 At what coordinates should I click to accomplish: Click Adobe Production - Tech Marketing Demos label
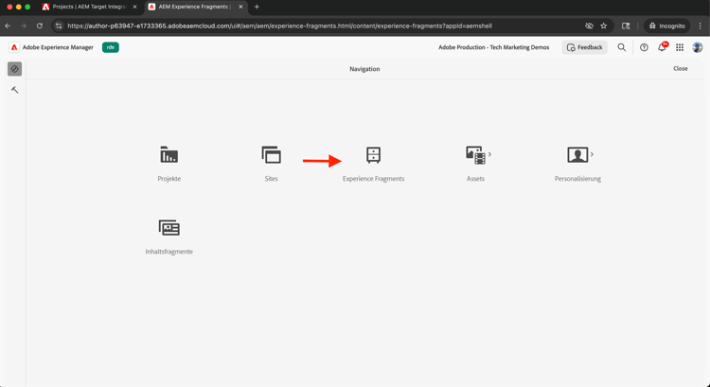tap(493, 47)
